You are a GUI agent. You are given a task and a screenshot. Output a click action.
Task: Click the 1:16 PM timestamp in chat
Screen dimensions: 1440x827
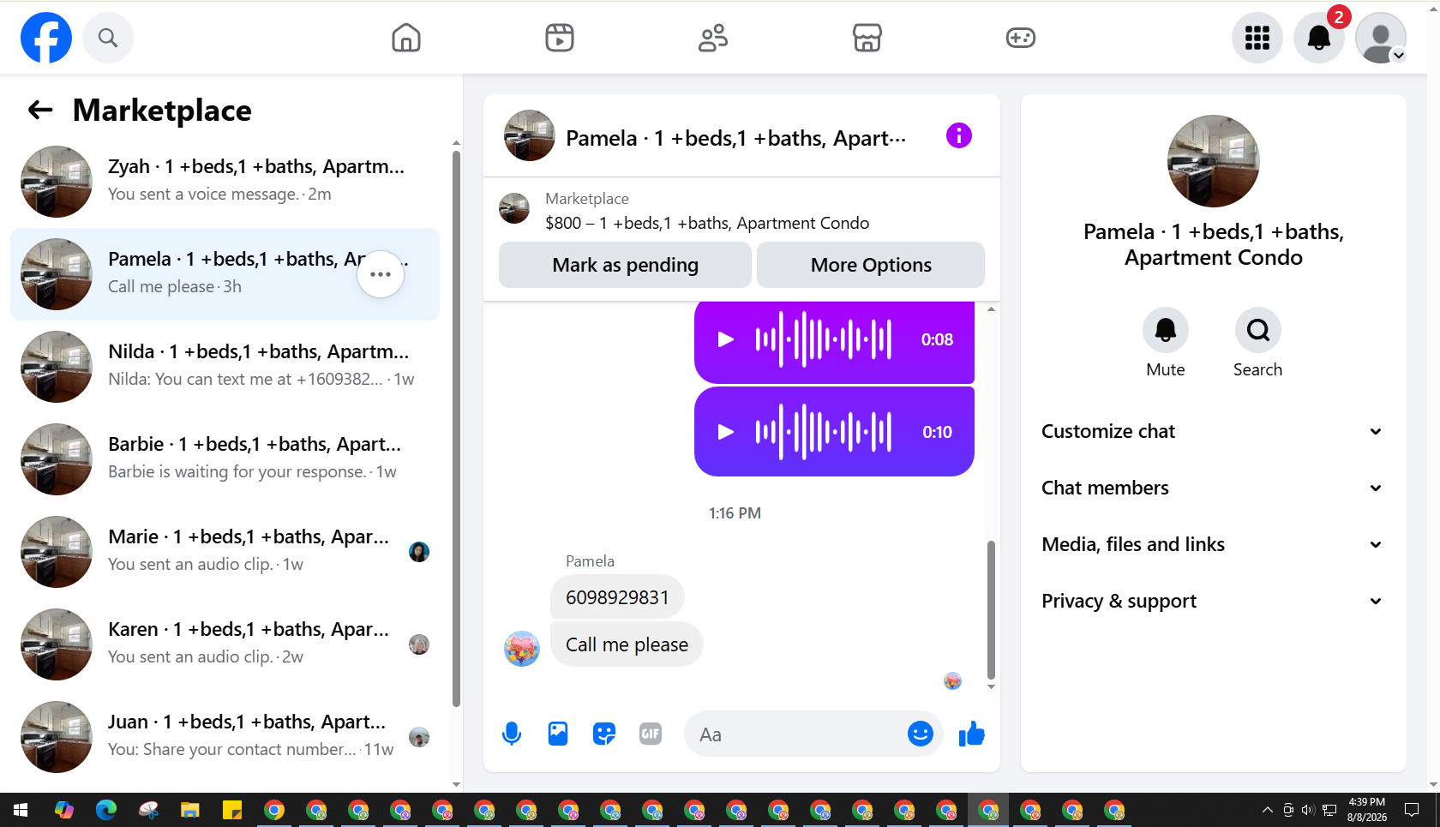735,513
